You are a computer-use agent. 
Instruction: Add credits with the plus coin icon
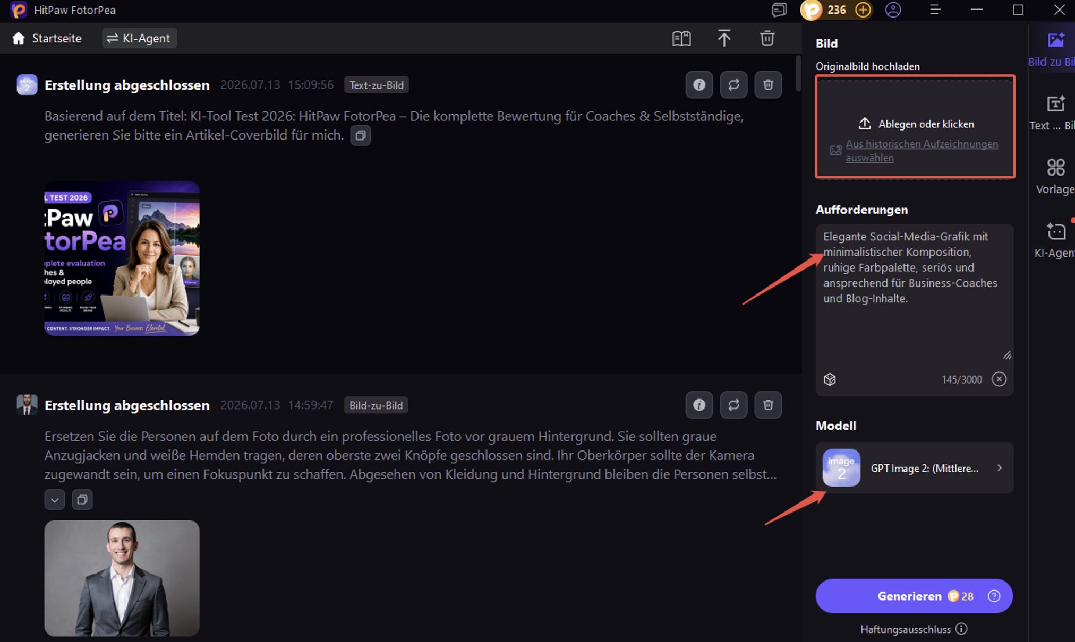pyautogui.click(x=863, y=10)
